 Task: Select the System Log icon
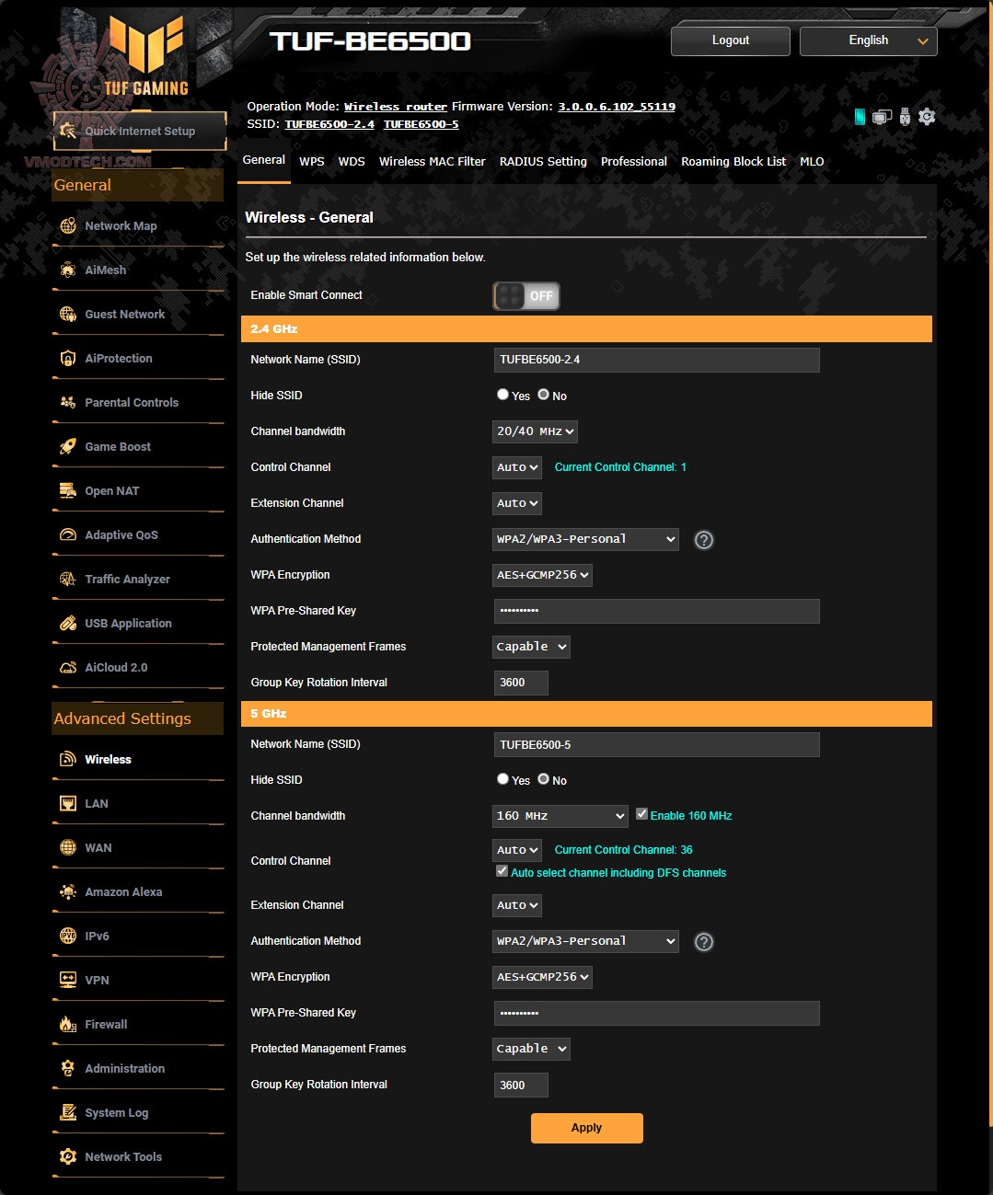point(68,1112)
